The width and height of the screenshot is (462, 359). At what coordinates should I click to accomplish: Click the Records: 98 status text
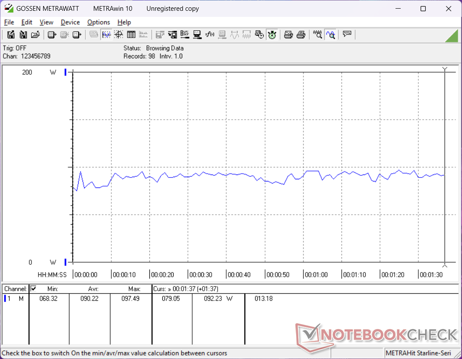[x=139, y=56]
